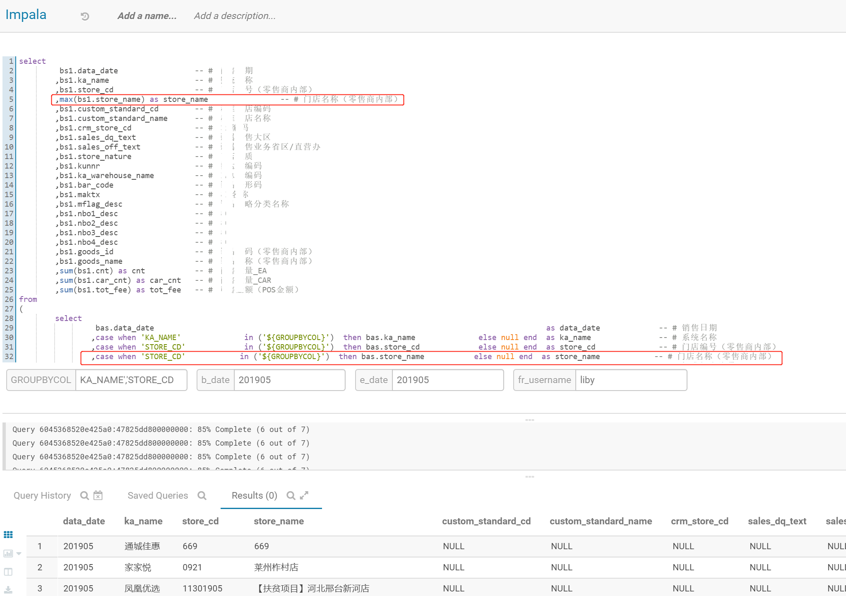Screen dimensions: 846x596
Task: Grab the editor/log resize handle
Action: click(x=530, y=420)
